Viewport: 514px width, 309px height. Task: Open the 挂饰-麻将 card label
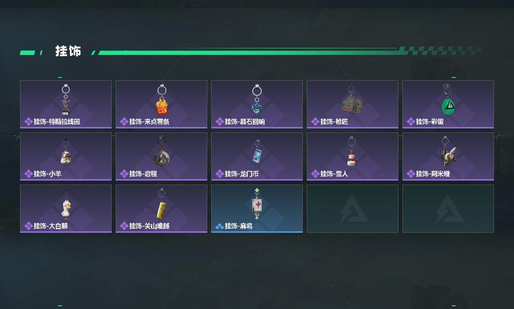click(239, 226)
